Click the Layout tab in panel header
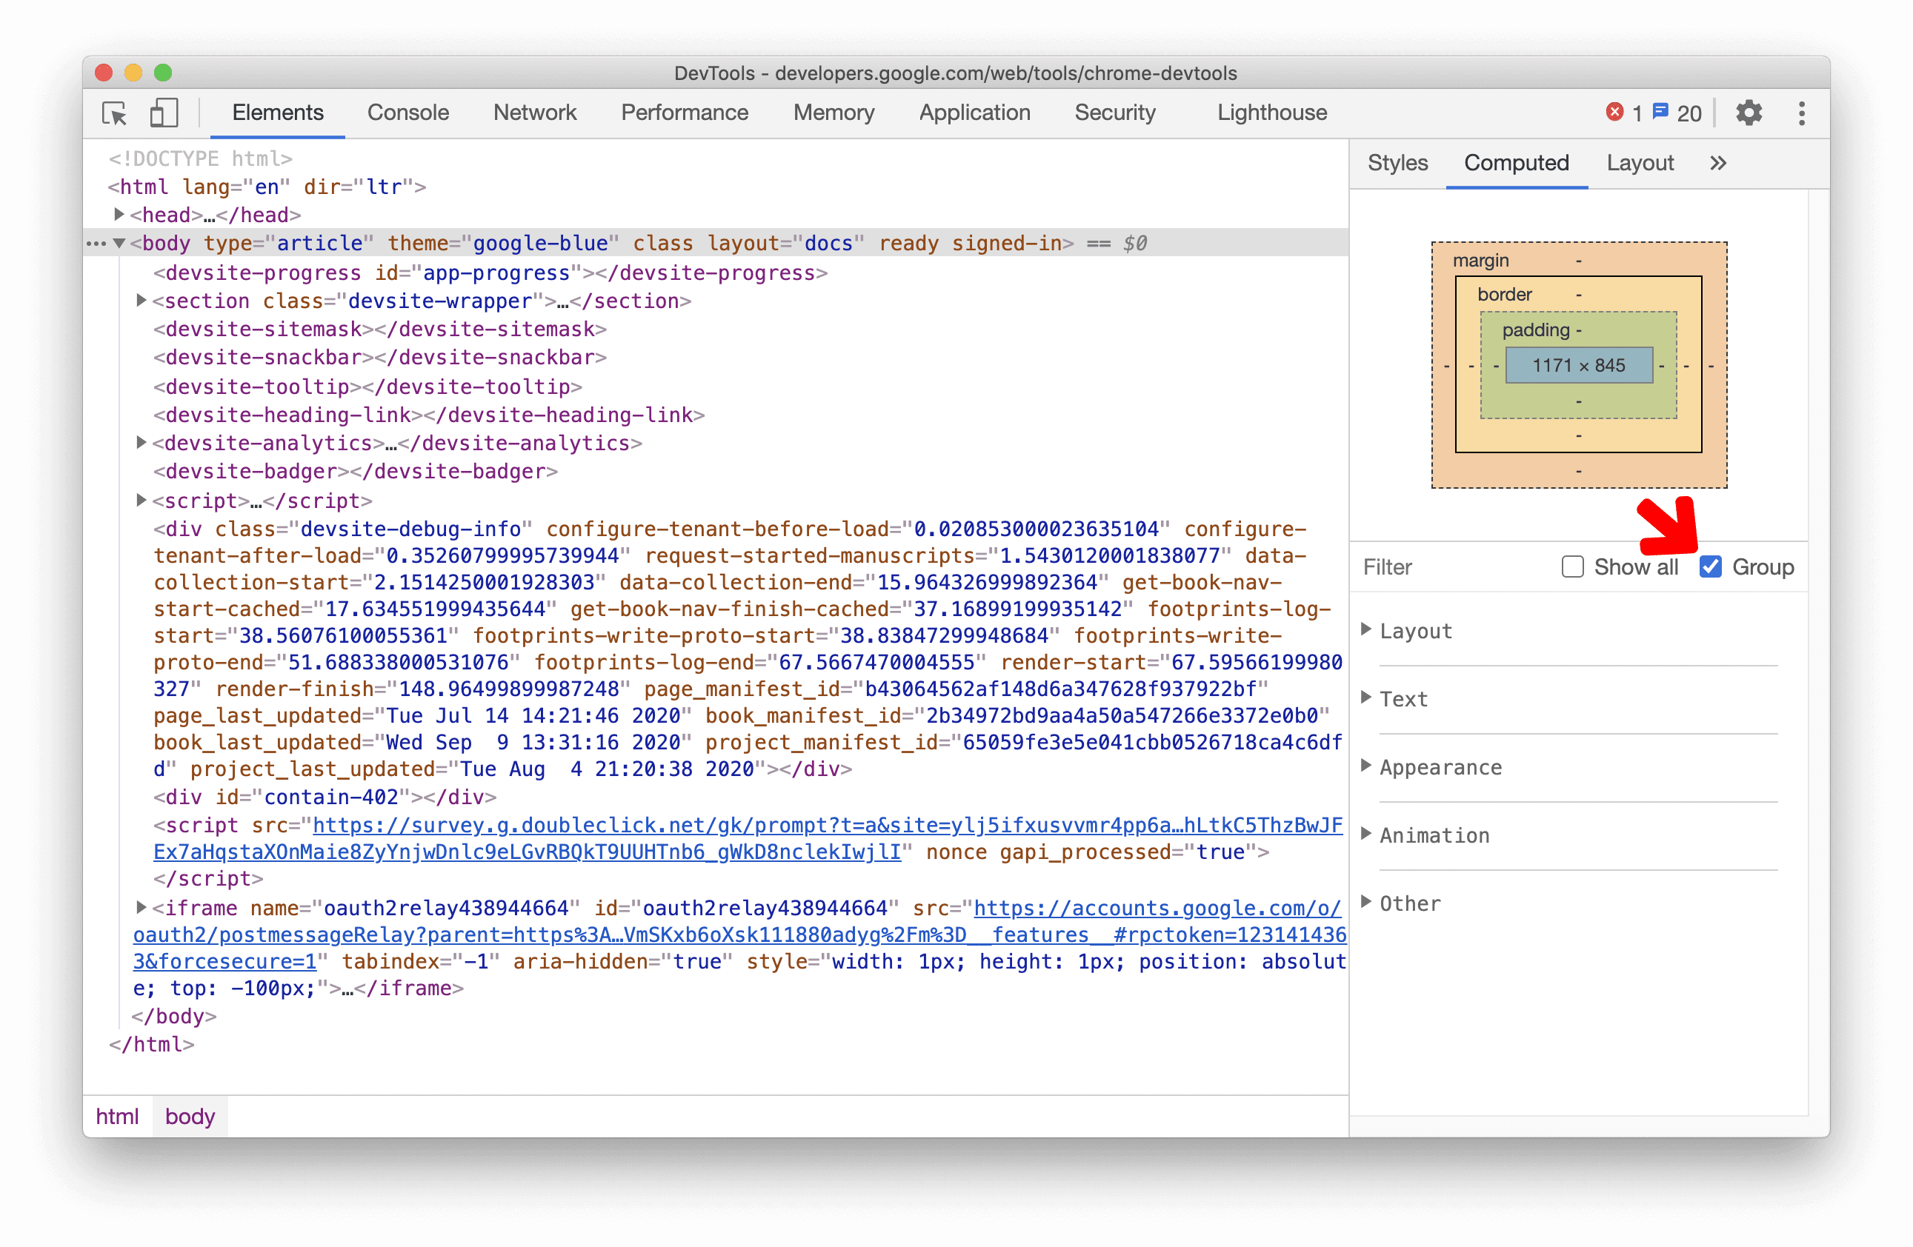 click(1640, 163)
